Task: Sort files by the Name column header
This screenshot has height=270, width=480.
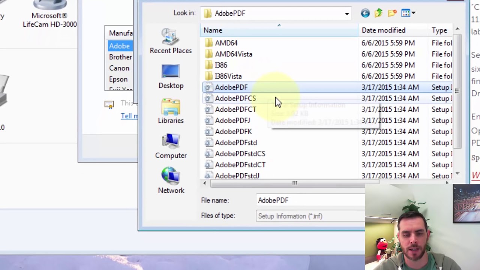Action: click(279, 30)
